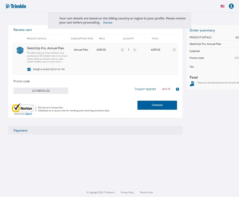The width and height of the screenshot is (239, 197).
Task: Click the SketchUp product logo icon
Action: [20, 50]
